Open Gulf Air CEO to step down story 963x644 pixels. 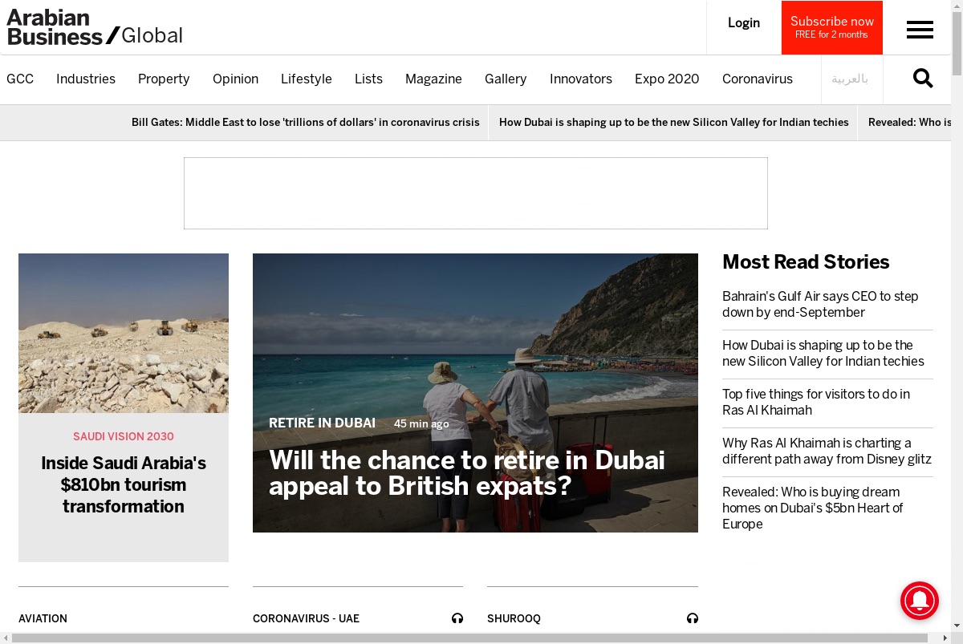(x=820, y=304)
